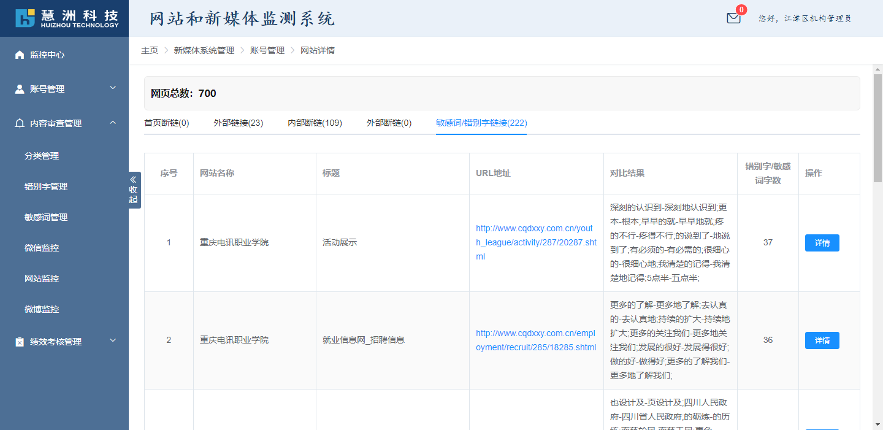Expand the 绩效考核管理 submenu arrow

tap(113, 341)
